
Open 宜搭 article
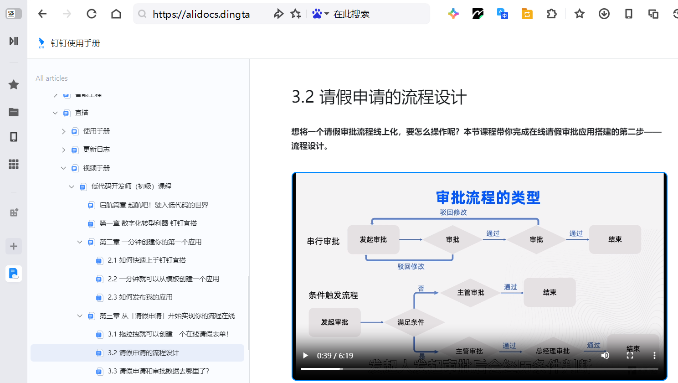click(82, 113)
